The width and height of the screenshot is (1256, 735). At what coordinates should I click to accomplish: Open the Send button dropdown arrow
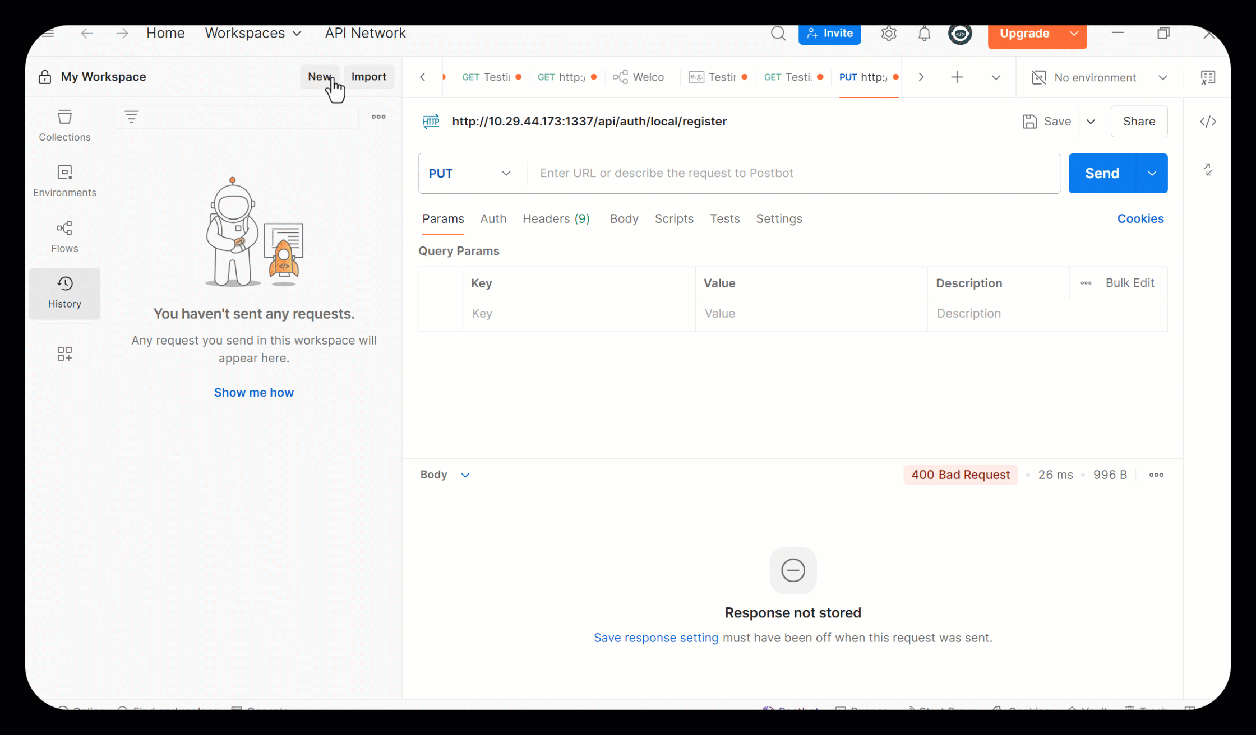[1152, 173]
